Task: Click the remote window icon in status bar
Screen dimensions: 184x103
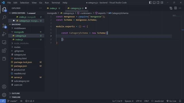Action: [x=3, y=101]
